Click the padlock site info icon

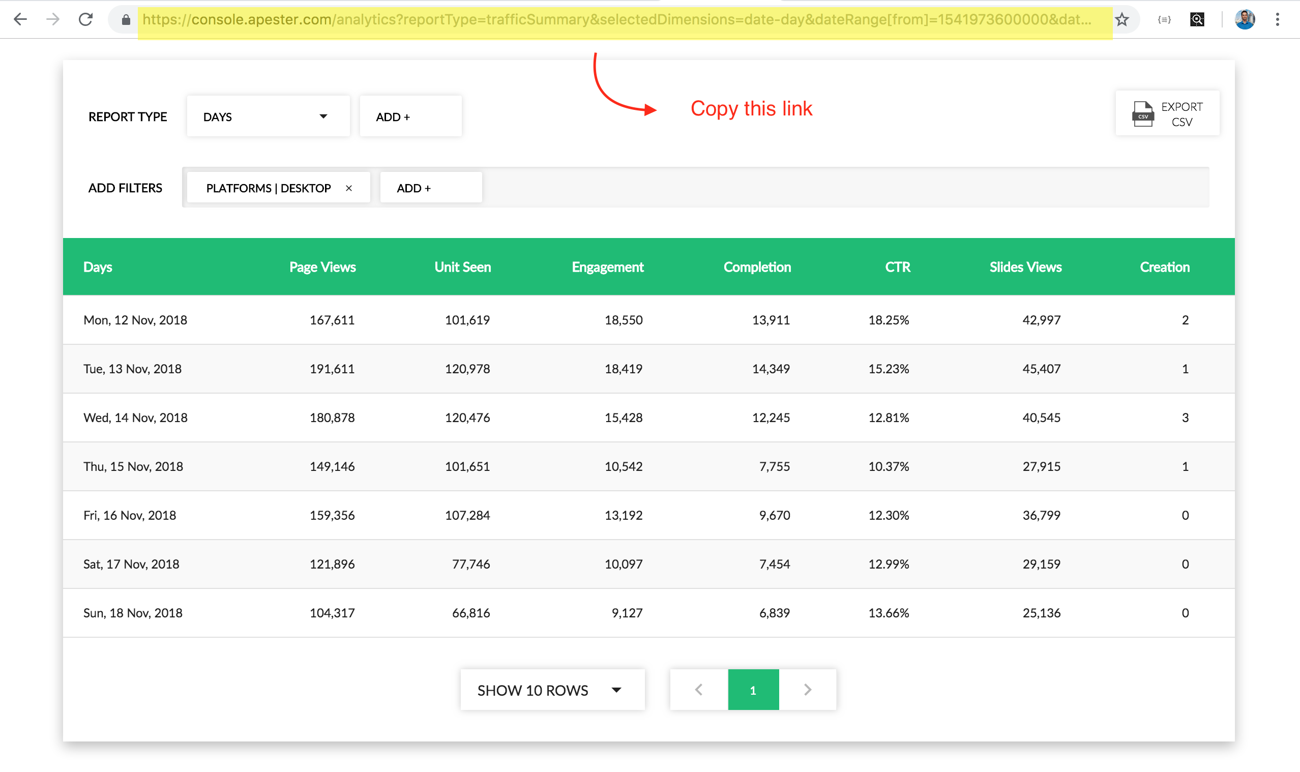point(126,20)
